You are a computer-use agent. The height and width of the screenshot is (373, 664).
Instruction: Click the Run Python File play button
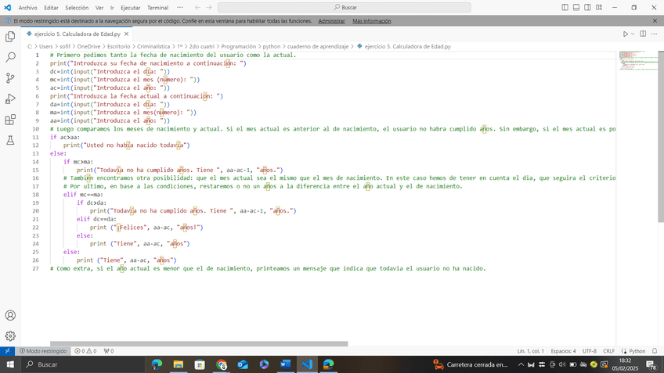626,34
